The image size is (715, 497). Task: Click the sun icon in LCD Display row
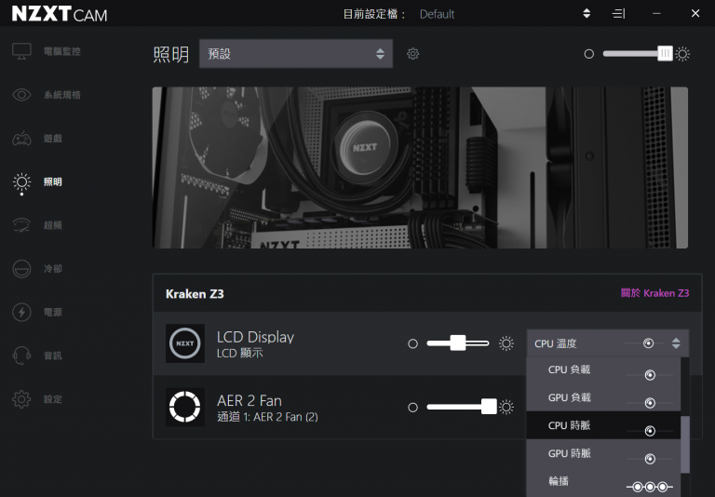506,343
